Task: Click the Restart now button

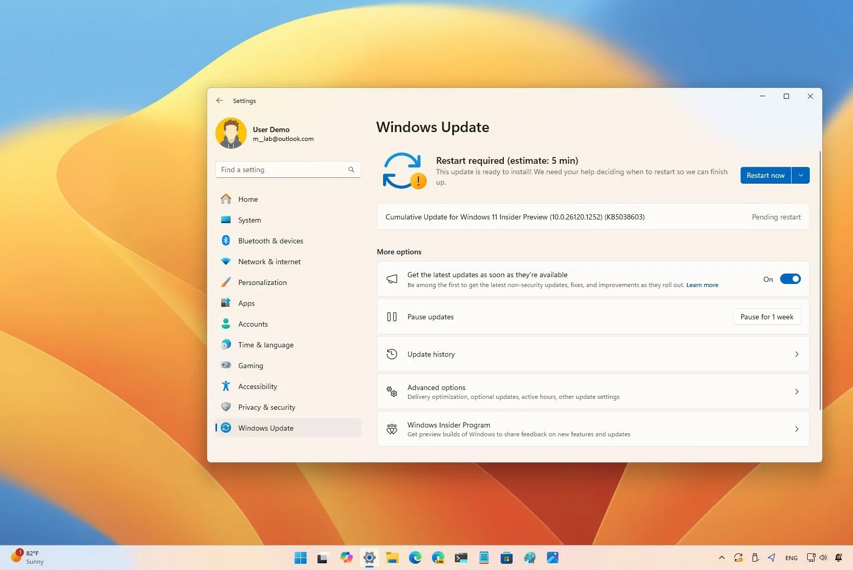Action: pos(765,175)
